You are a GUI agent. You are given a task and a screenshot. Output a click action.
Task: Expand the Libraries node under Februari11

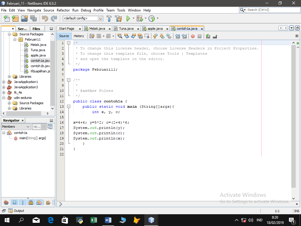click(x=9, y=76)
